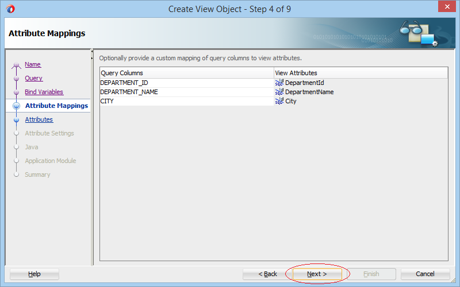Click the Java step in navigation
This screenshot has width=460, height=287.
[32, 147]
